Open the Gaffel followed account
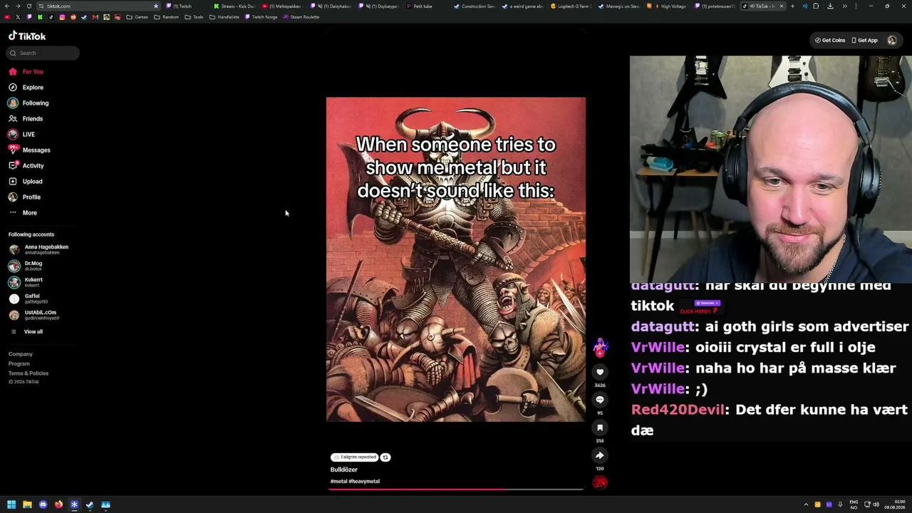 28,299
